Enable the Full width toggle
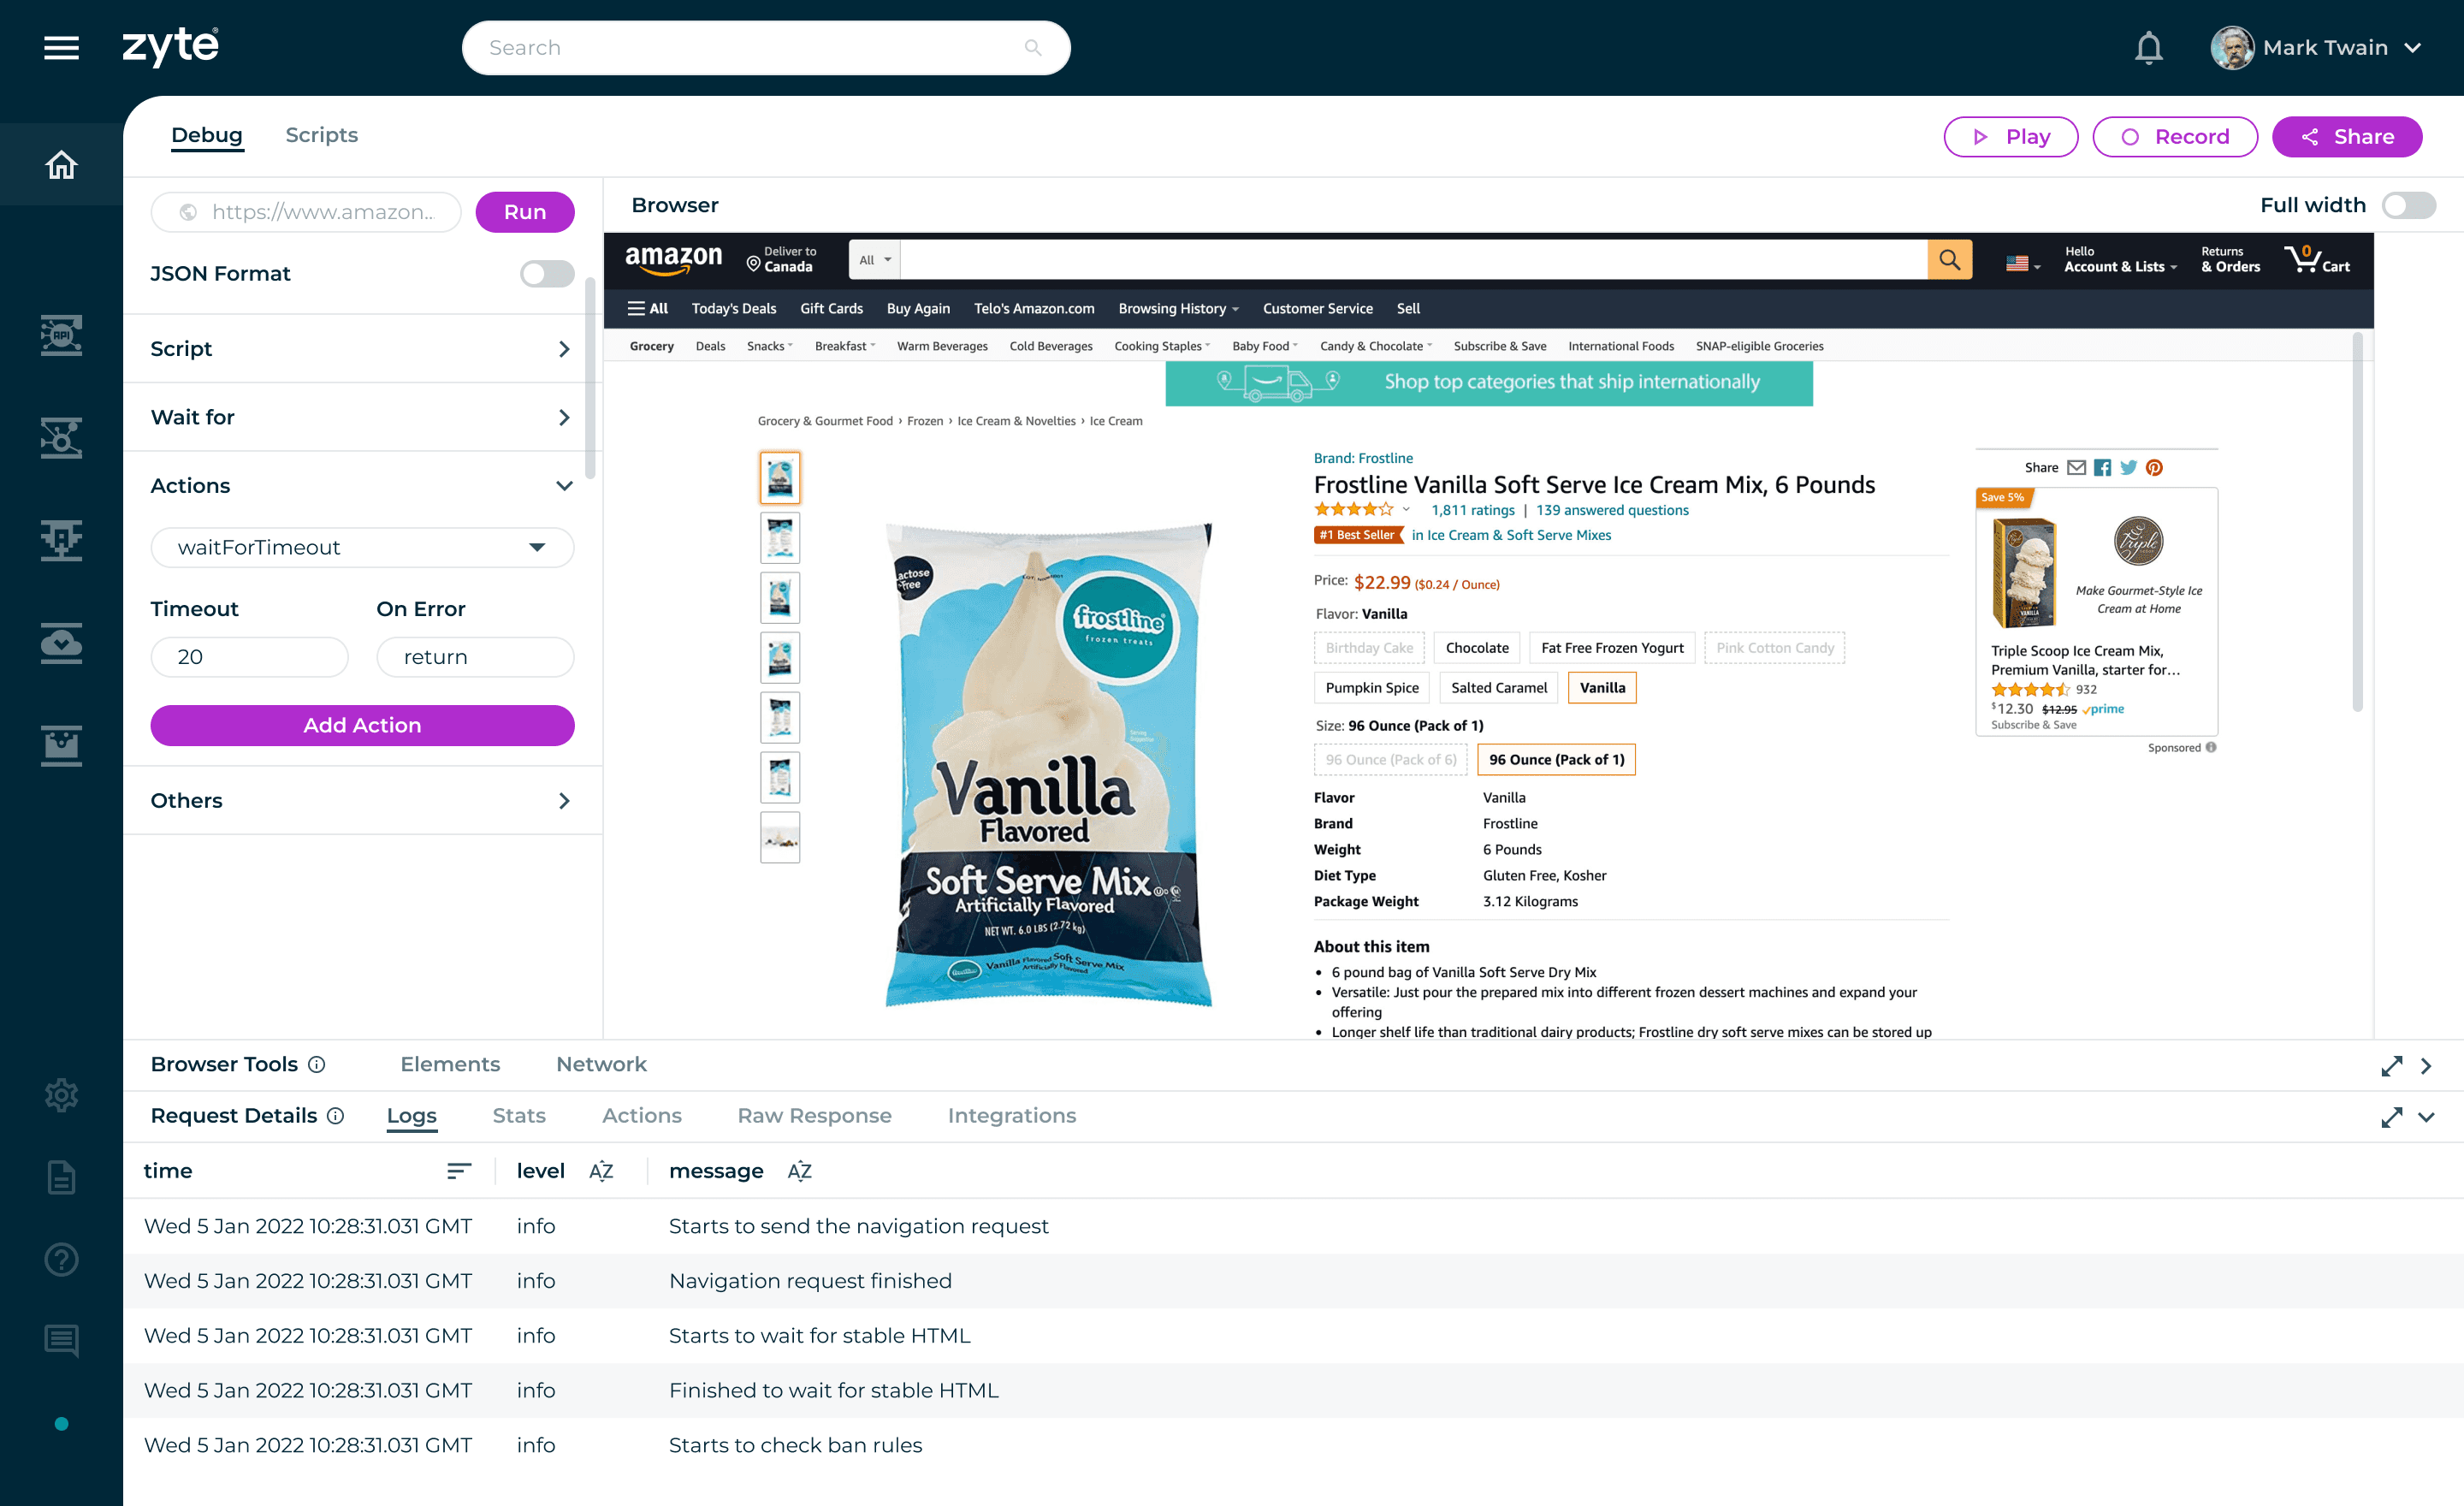Image resolution: width=2464 pixels, height=1506 pixels. click(2408, 205)
